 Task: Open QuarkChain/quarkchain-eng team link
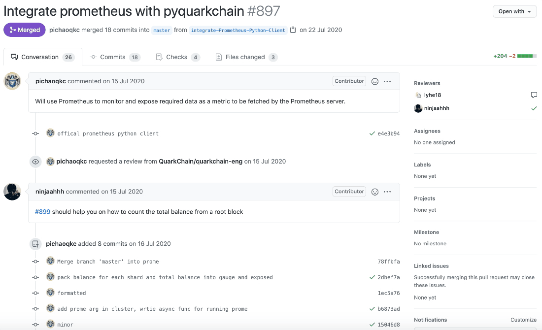click(201, 162)
